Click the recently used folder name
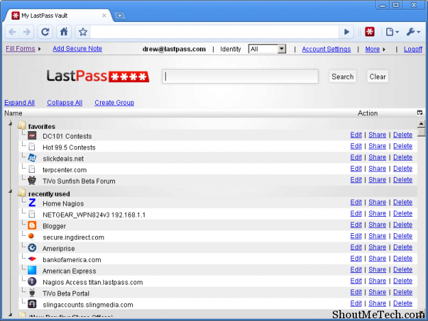 click(x=49, y=194)
